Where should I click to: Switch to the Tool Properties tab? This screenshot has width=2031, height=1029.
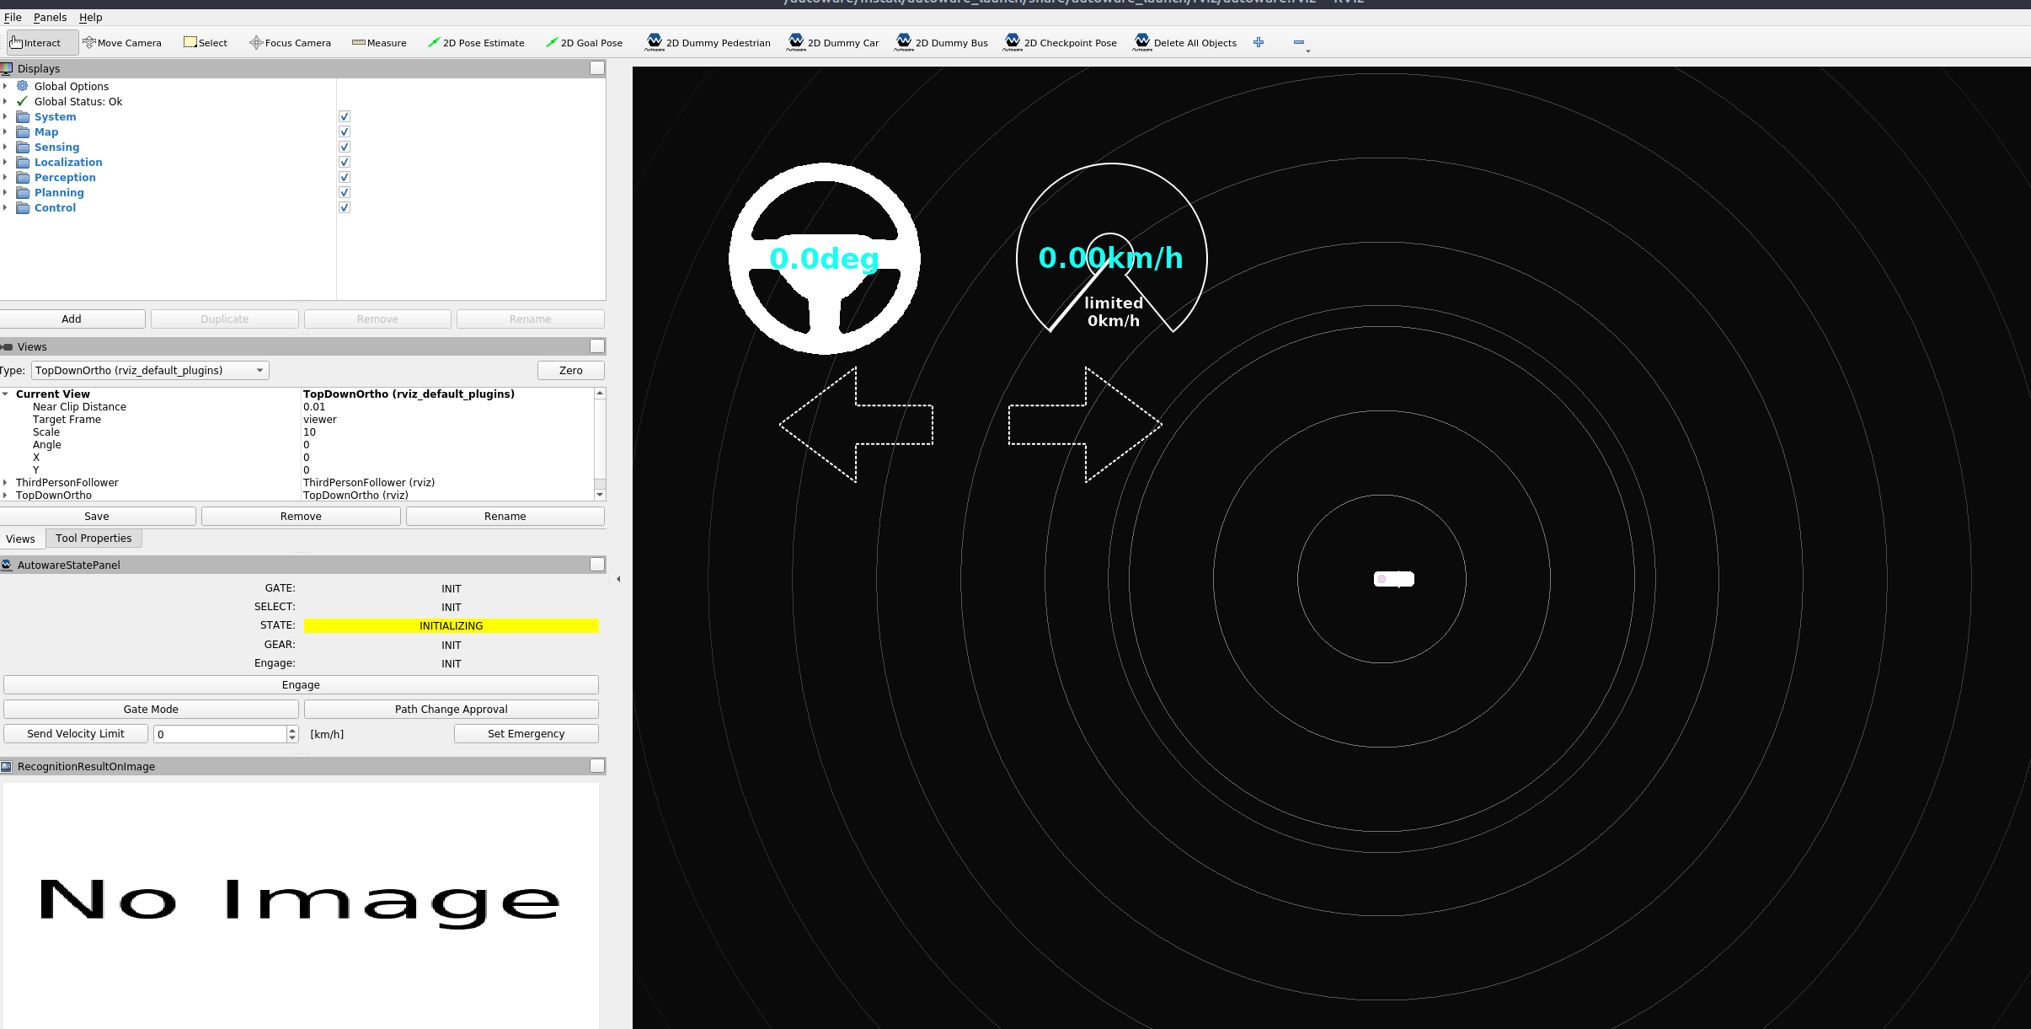[94, 538]
